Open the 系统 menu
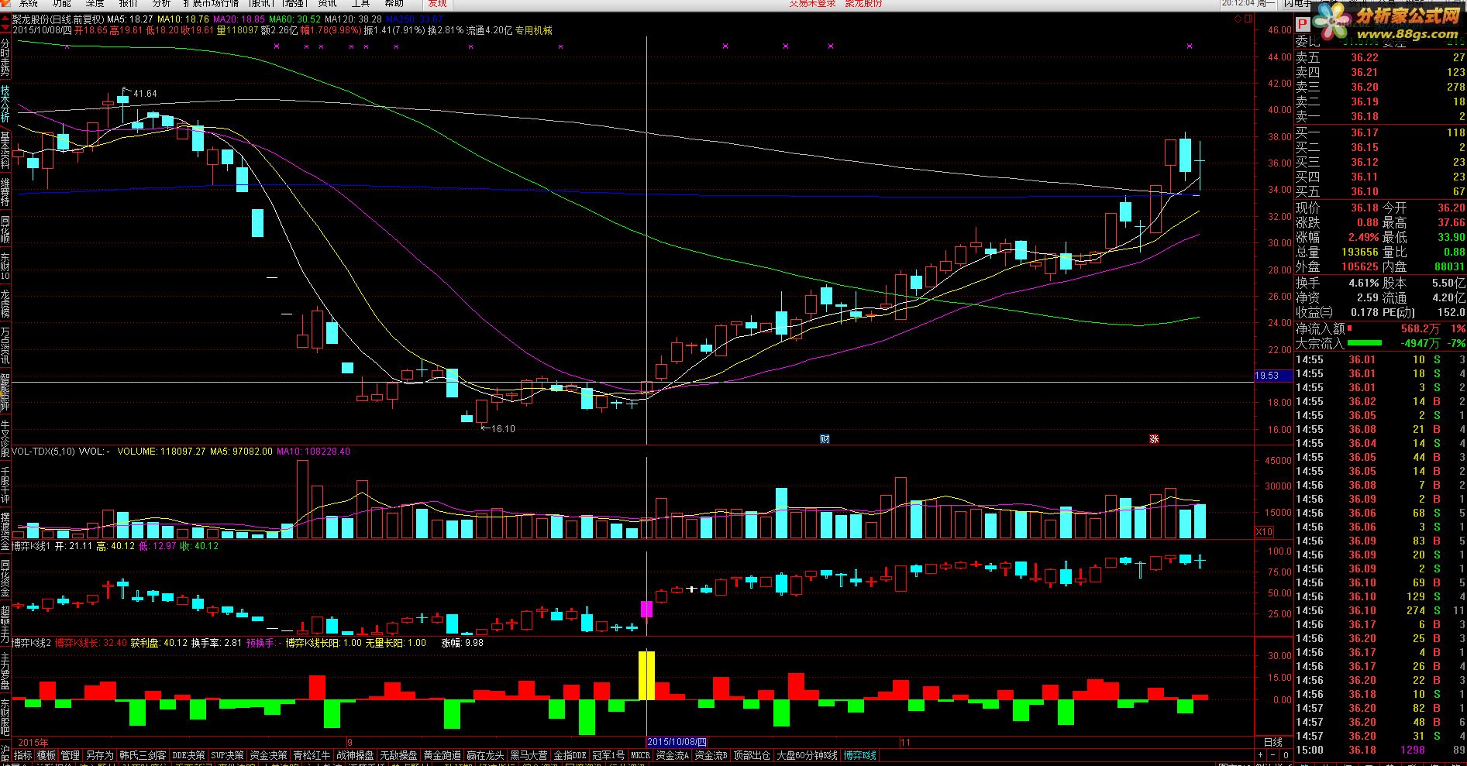Image resolution: width=1467 pixels, height=766 pixels. click(29, 4)
